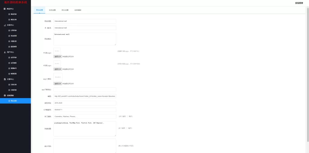Screen dimensions: 309x153
Task: Open the last tab after 积分设置
Action: coord(78,10)
